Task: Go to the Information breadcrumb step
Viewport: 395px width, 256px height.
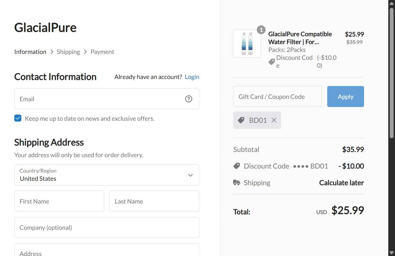Action: click(30, 52)
